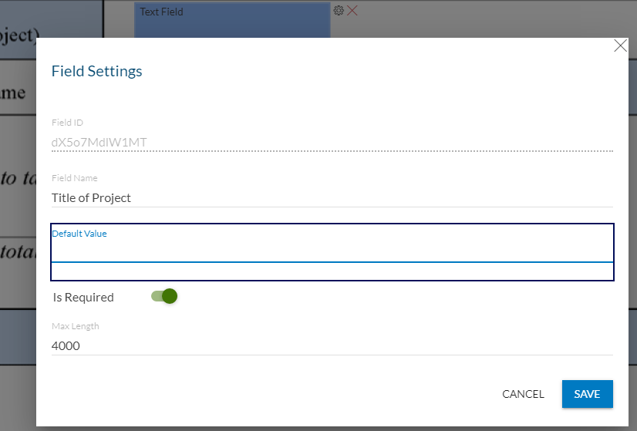Toggle the Is Required switch off
This screenshot has height=431, width=637.
(x=164, y=296)
